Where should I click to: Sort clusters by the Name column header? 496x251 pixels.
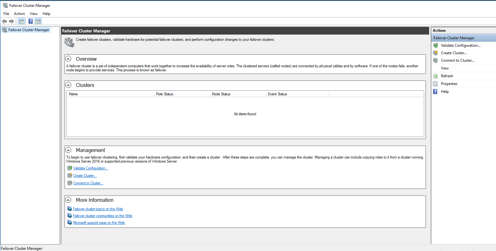click(x=111, y=94)
